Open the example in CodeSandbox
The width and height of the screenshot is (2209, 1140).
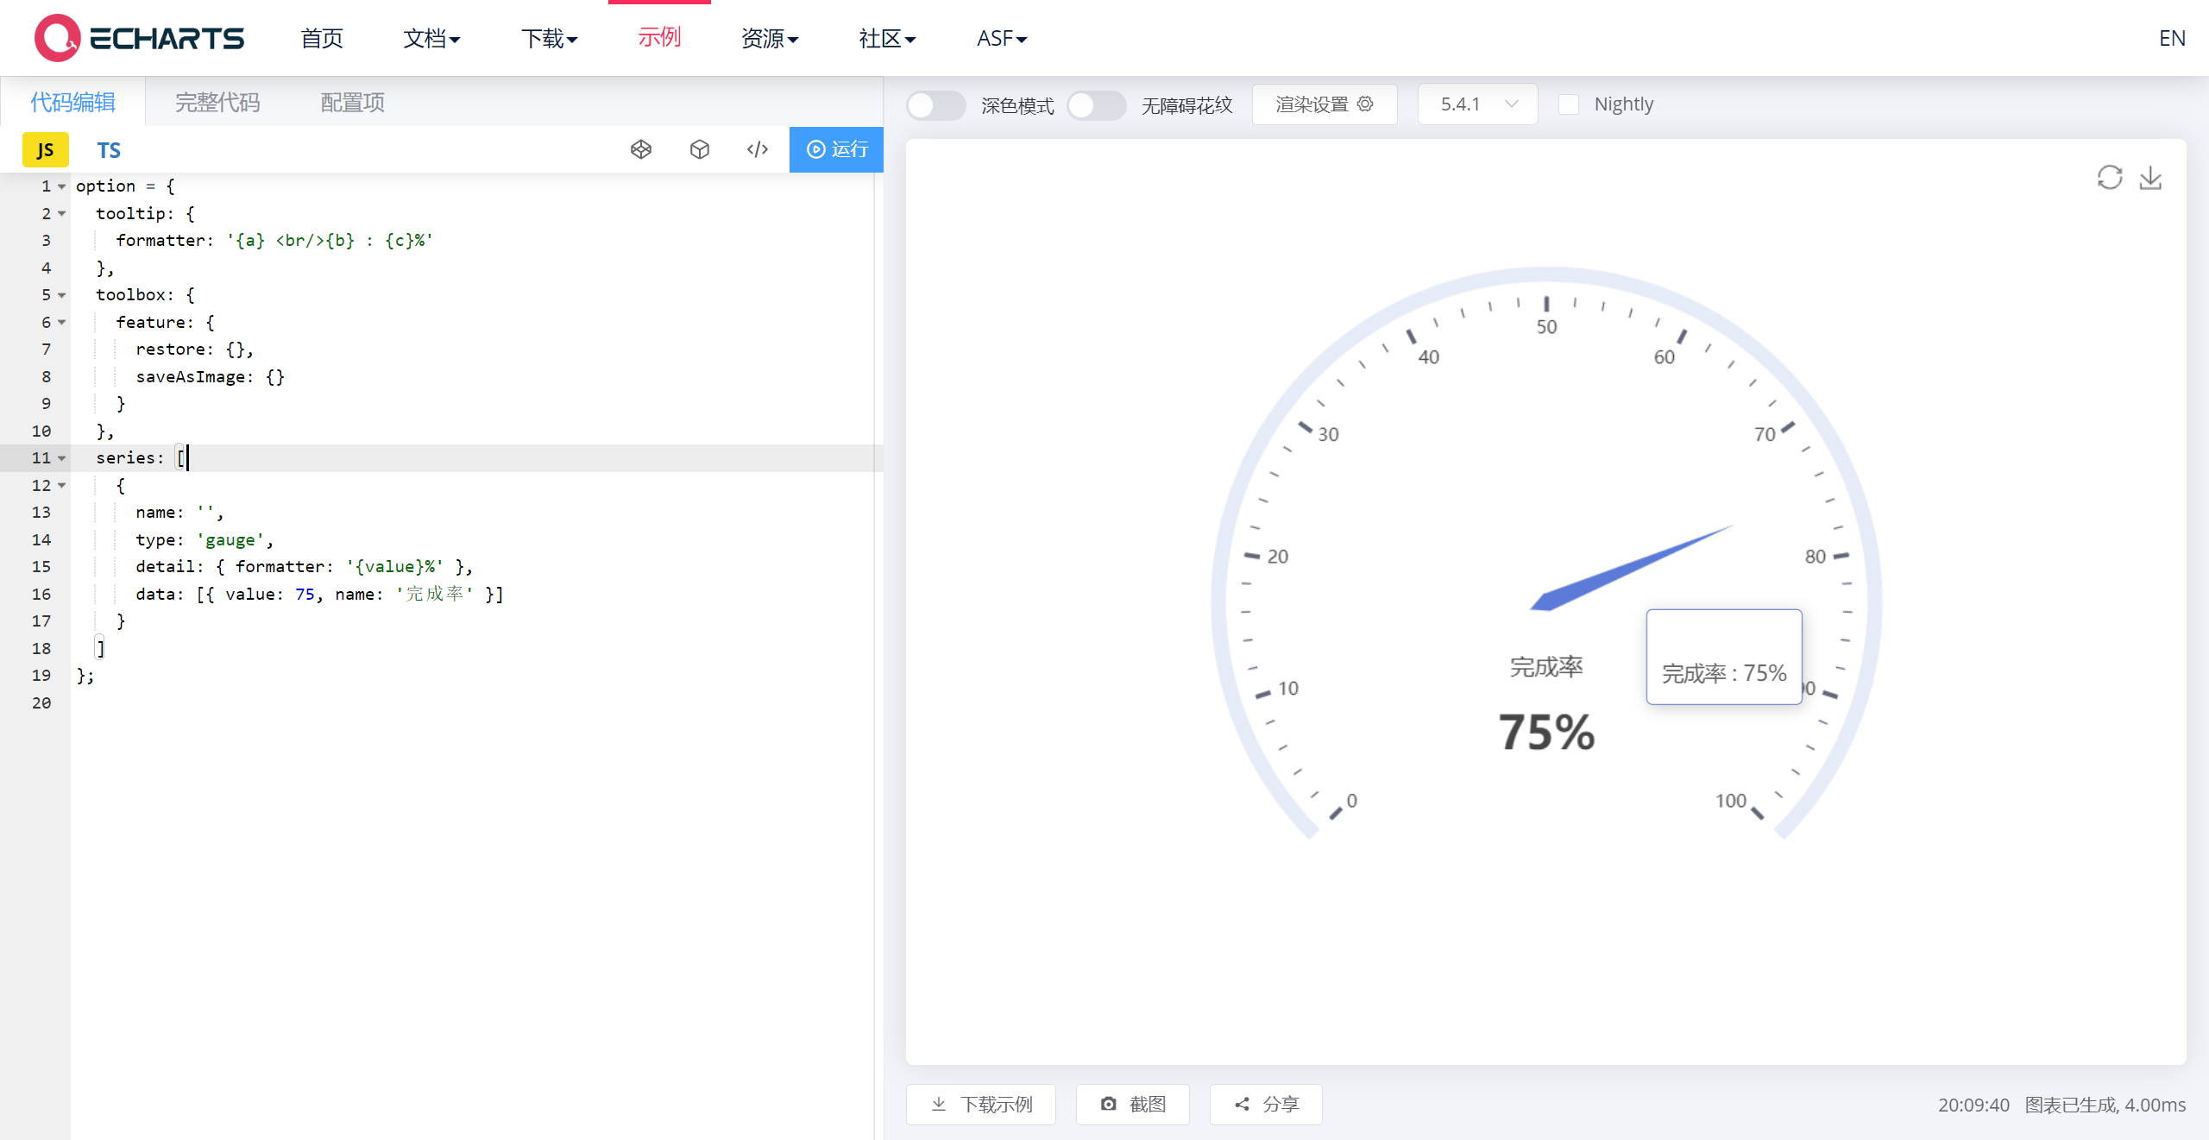[699, 149]
